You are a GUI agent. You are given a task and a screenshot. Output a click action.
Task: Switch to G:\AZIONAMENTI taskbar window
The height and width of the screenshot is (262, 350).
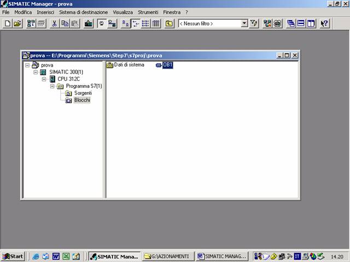click(x=167, y=256)
